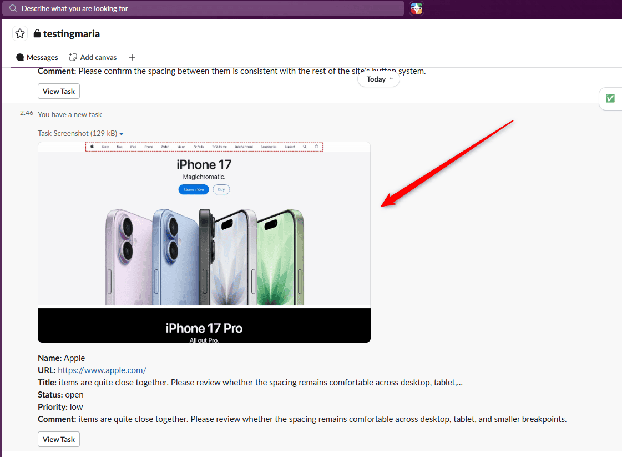Click View Task under spacing consistency comment

(x=59, y=91)
